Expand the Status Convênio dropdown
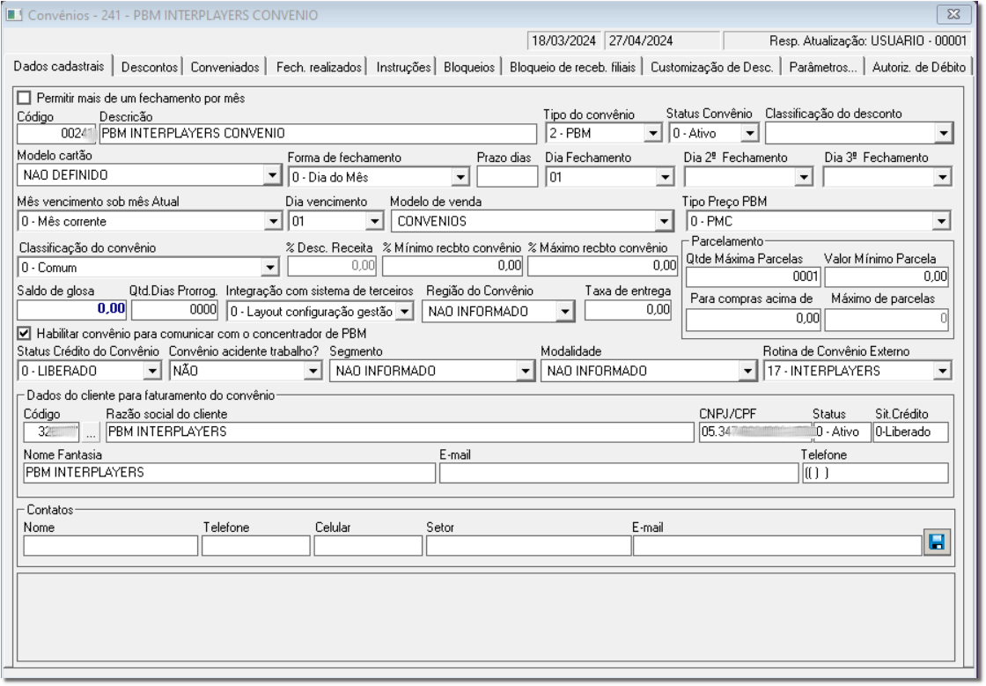Image resolution: width=986 pixels, height=686 pixels. point(749,133)
